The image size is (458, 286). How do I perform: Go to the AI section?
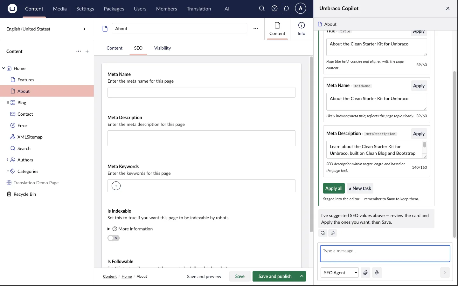227,9
